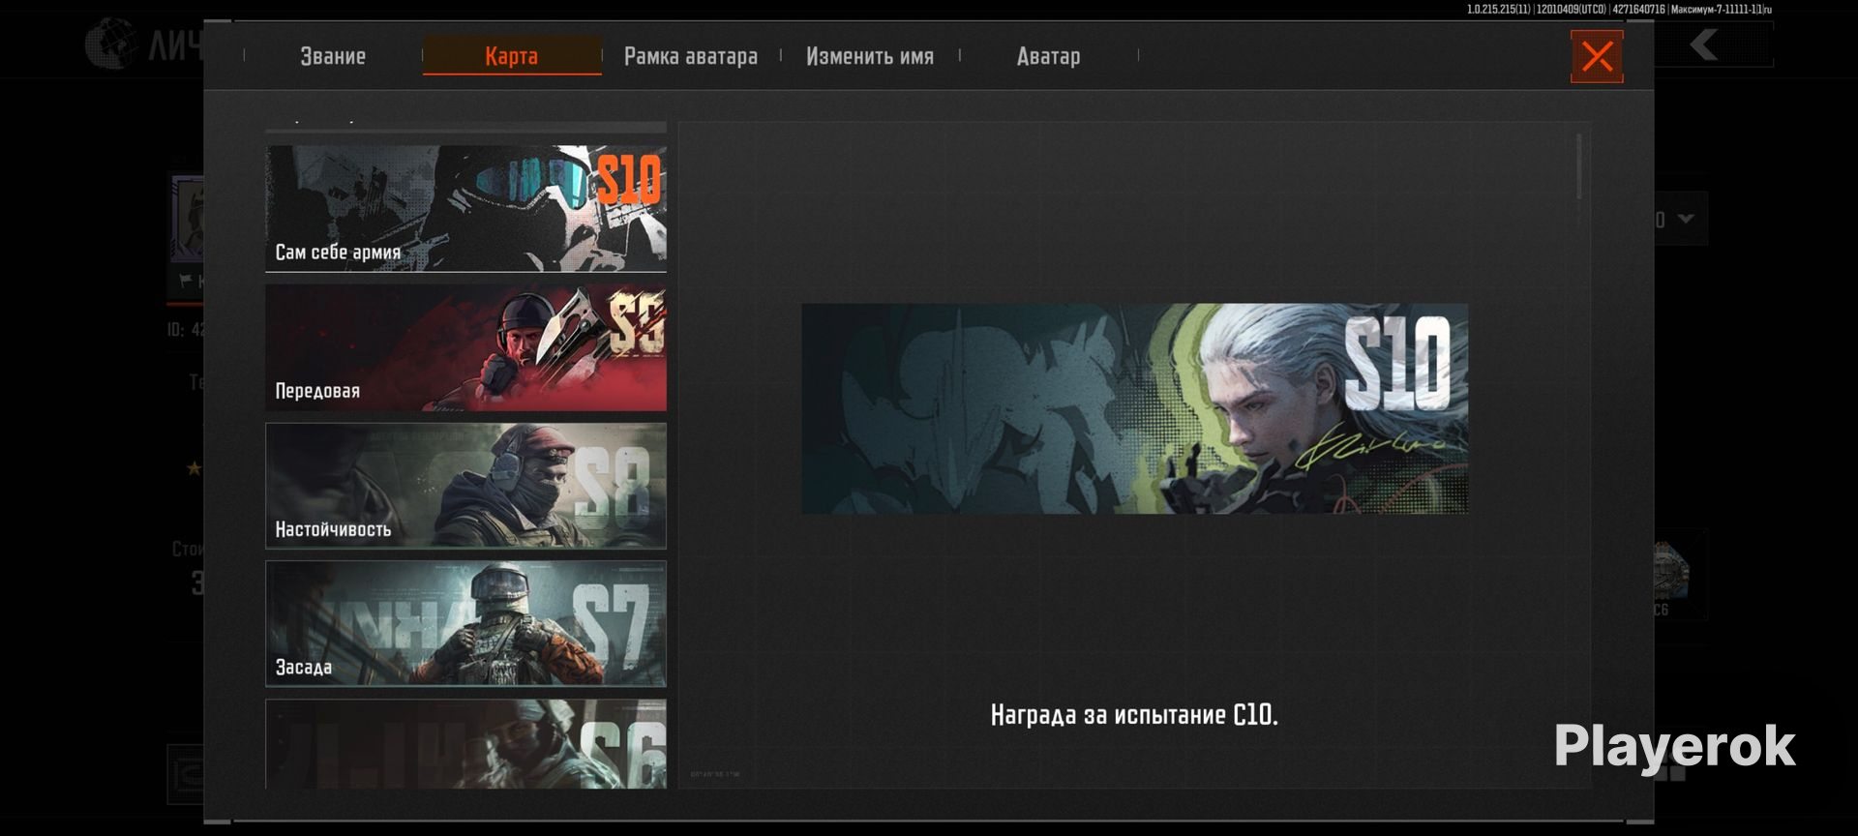
Task: Select the Передовая S9 card
Action: pos(465,347)
